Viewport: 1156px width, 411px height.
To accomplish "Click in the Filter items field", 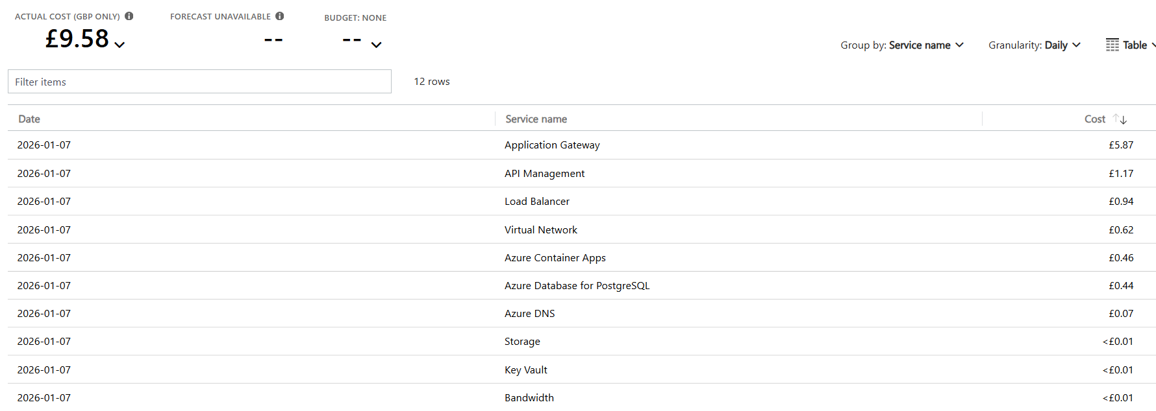I will tap(199, 82).
